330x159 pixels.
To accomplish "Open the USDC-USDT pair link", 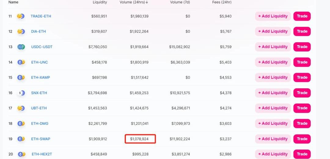I will (42, 47).
